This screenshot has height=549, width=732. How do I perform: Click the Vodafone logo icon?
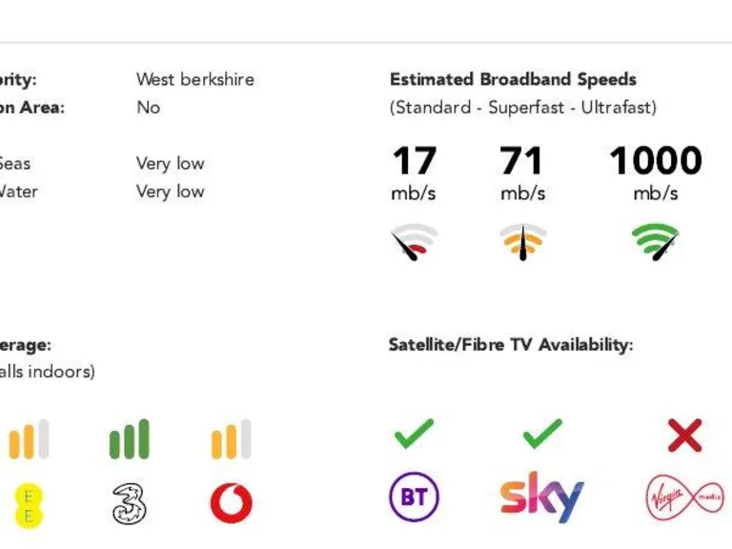pyautogui.click(x=231, y=503)
